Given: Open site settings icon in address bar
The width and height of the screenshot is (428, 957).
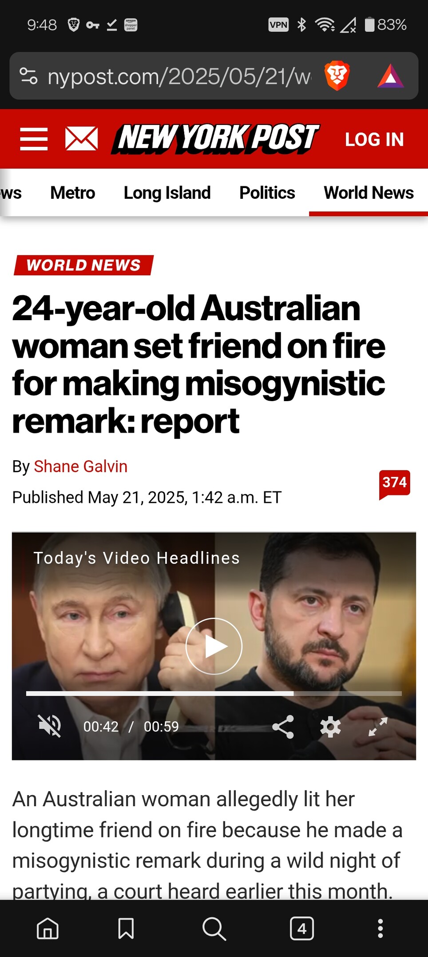Looking at the screenshot, I should point(29,76).
